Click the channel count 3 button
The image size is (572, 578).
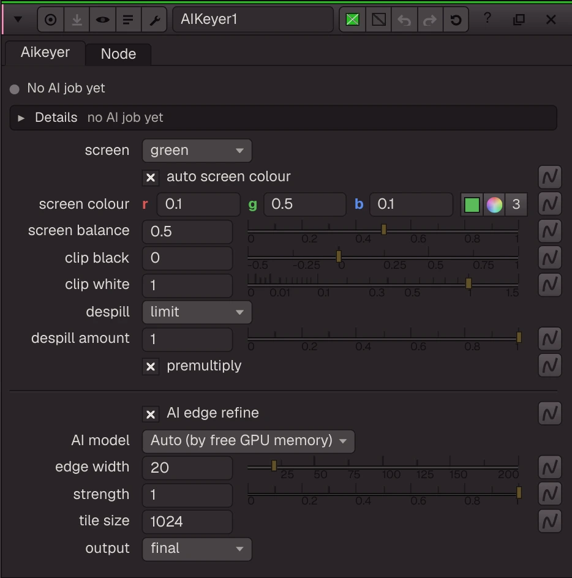point(516,205)
